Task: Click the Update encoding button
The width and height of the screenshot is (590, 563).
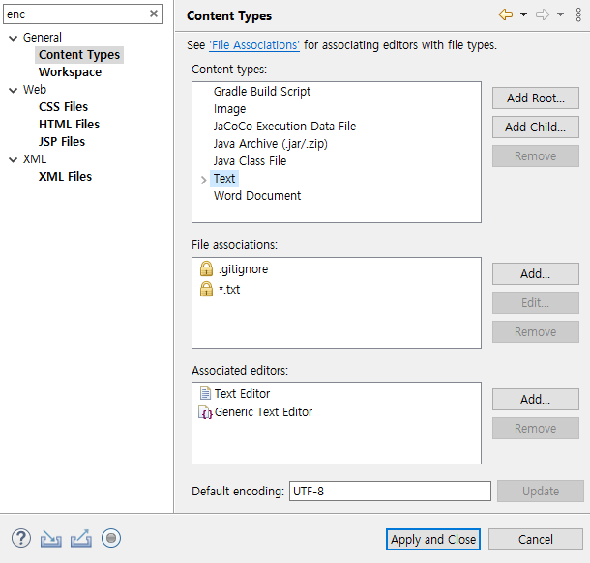Action: pos(541,491)
